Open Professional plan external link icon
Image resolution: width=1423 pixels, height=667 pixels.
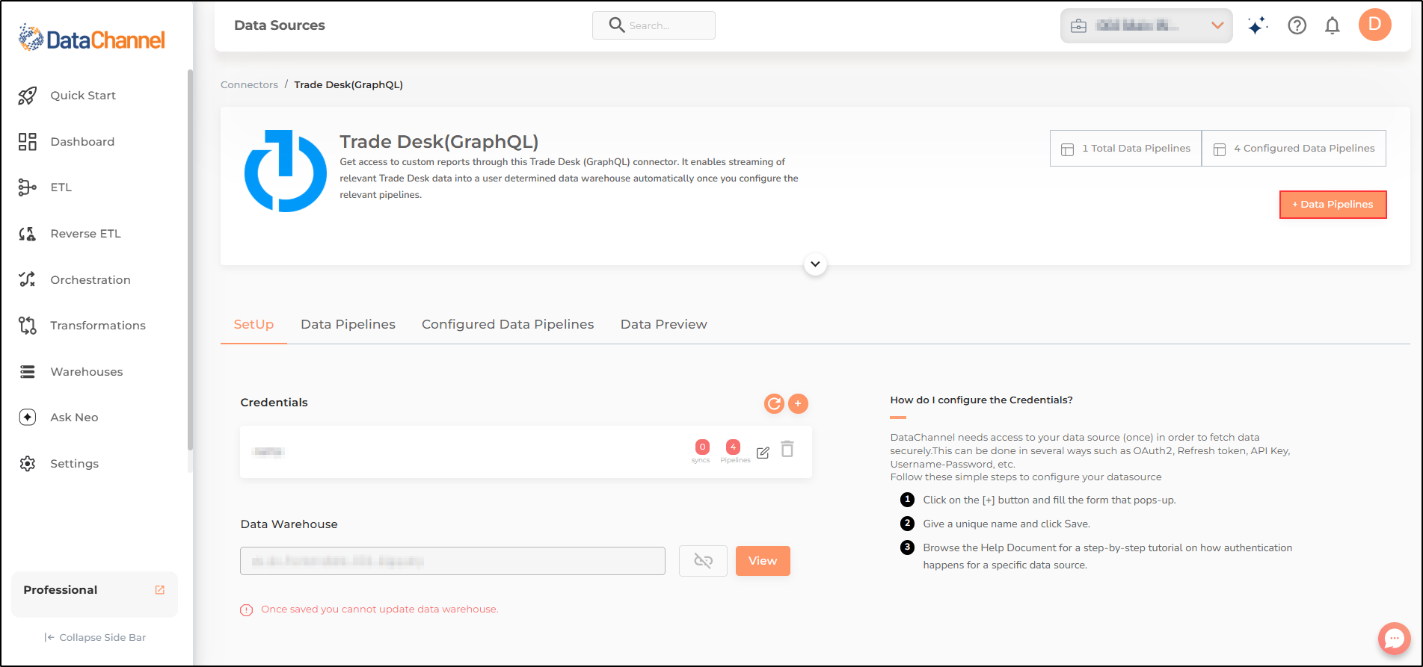[160, 590]
